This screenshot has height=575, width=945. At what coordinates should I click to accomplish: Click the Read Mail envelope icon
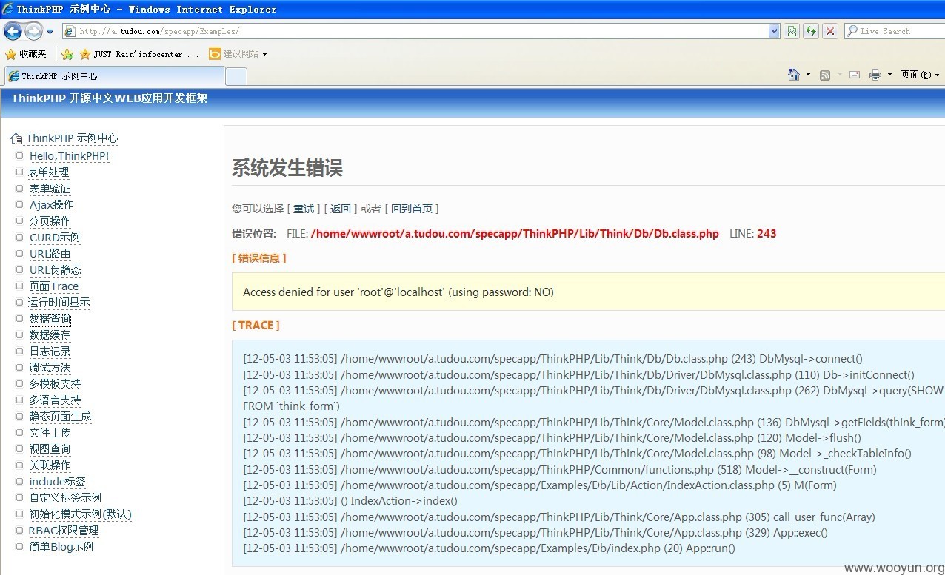854,75
